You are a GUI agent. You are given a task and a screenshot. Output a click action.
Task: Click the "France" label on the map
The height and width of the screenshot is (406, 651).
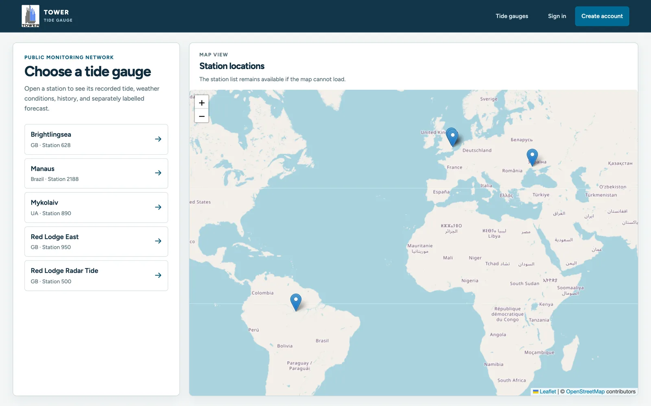pyautogui.click(x=454, y=167)
